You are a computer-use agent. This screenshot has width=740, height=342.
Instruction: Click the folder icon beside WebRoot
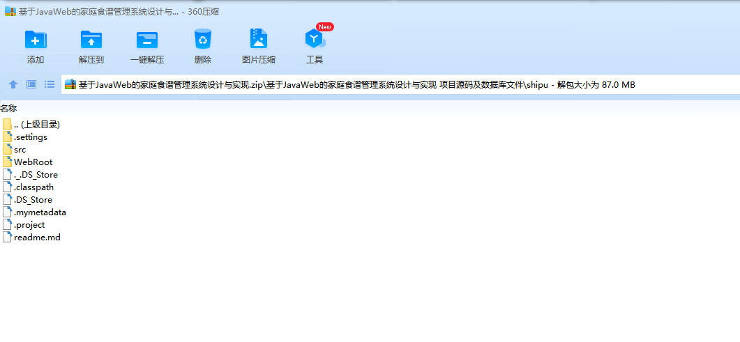pos(7,162)
